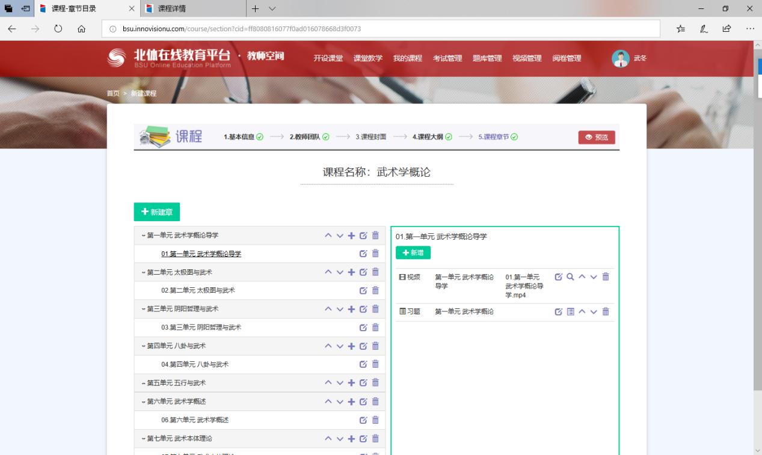The width and height of the screenshot is (762, 455).
Task: Open the 题库管理 menu item
Action: tap(486, 58)
